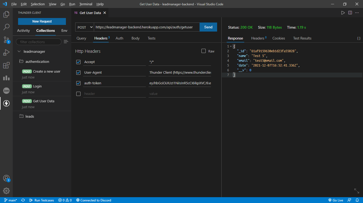Viewport: 363px width, 203px height.
Task: Uncheck the Accept header checkbox
Action: tap(78, 62)
